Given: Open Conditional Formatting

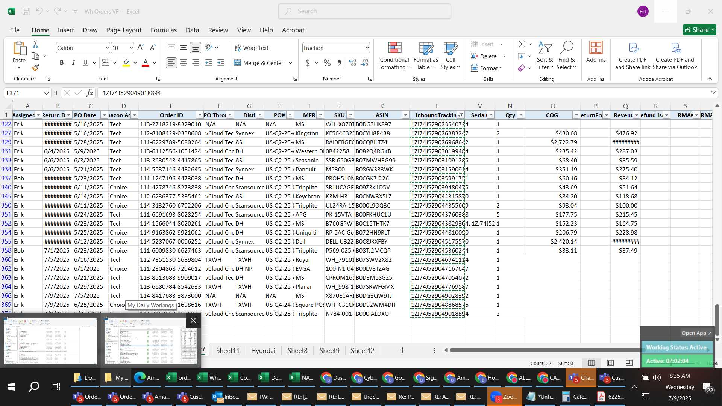Looking at the screenshot, I should tap(394, 56).
